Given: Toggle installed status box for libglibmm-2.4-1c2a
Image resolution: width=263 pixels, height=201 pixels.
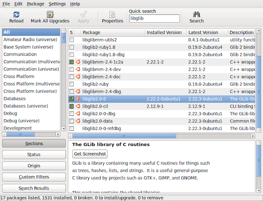Looking at the screenshot, I should click(72, 62).
